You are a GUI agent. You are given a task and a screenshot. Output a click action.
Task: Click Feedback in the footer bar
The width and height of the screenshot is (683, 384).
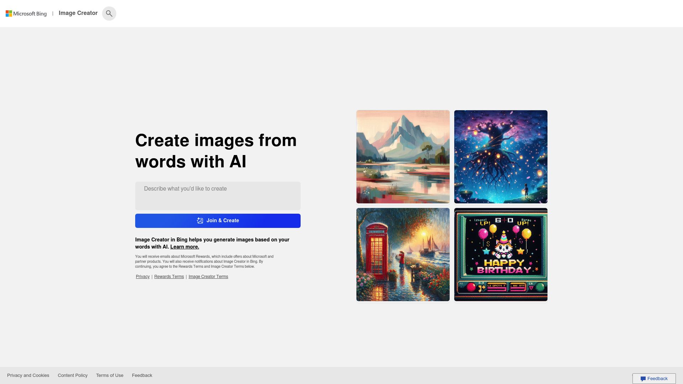142,375
